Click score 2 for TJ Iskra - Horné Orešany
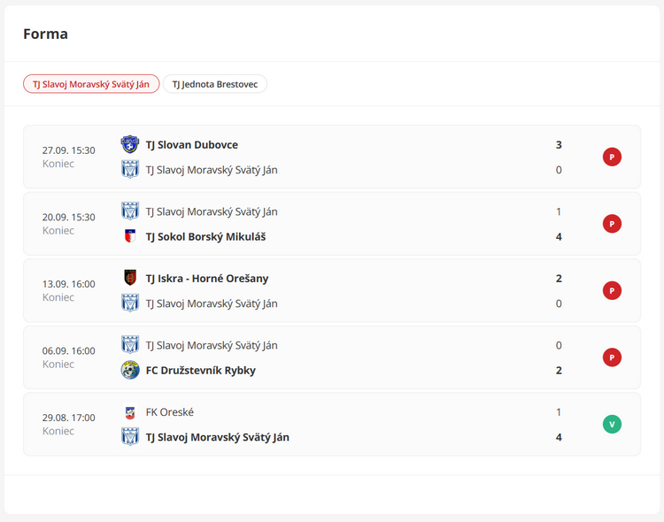 tap(559, 279)
